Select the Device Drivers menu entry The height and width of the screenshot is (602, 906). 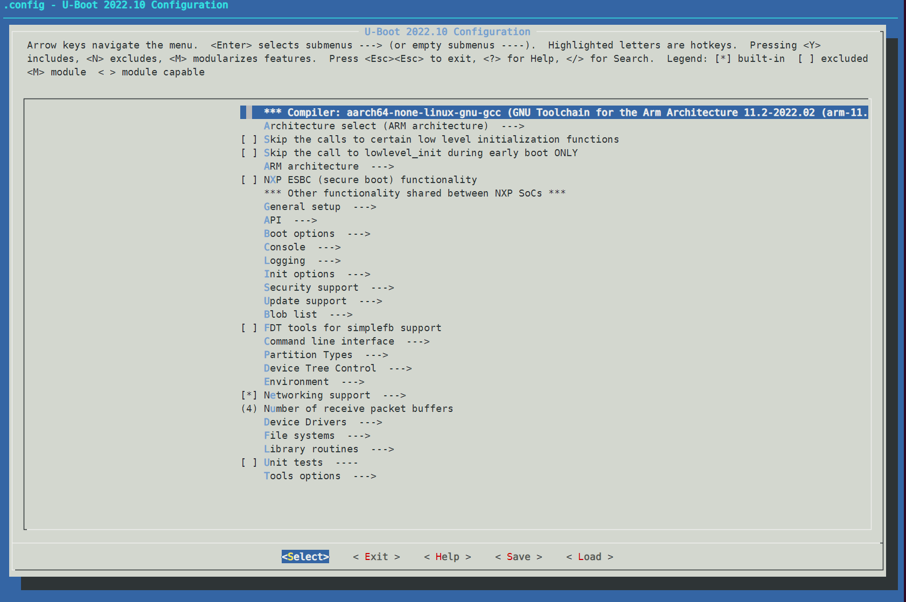tap(323, 422)
